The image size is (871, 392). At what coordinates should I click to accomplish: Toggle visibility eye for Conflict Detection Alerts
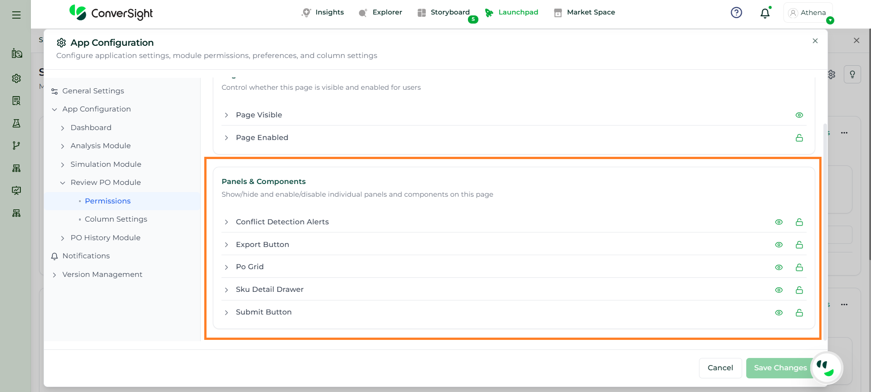pyautogui.click(x=778, y=222)
